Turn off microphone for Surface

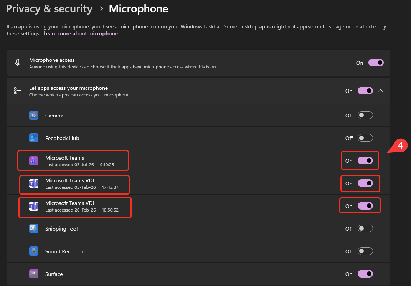[x=365, y=274]
